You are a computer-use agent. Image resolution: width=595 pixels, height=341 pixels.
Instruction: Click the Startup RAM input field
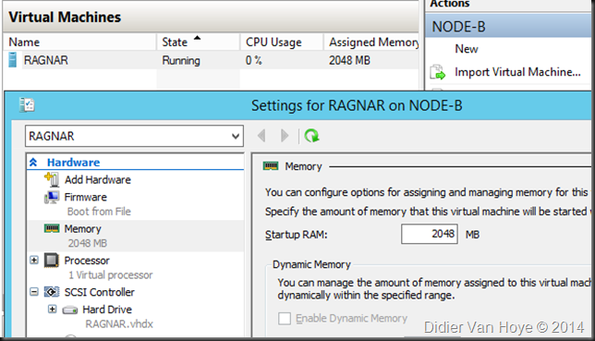(x=430, y=234)
